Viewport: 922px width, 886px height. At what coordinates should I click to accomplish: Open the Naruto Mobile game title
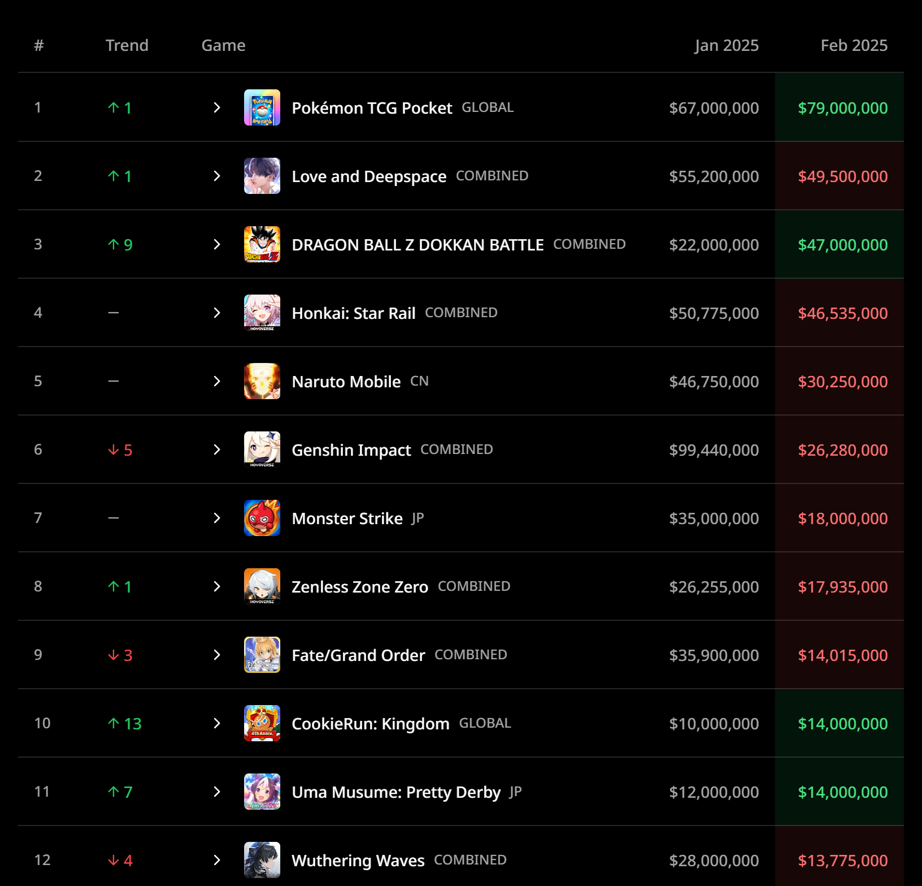(346, 382)
